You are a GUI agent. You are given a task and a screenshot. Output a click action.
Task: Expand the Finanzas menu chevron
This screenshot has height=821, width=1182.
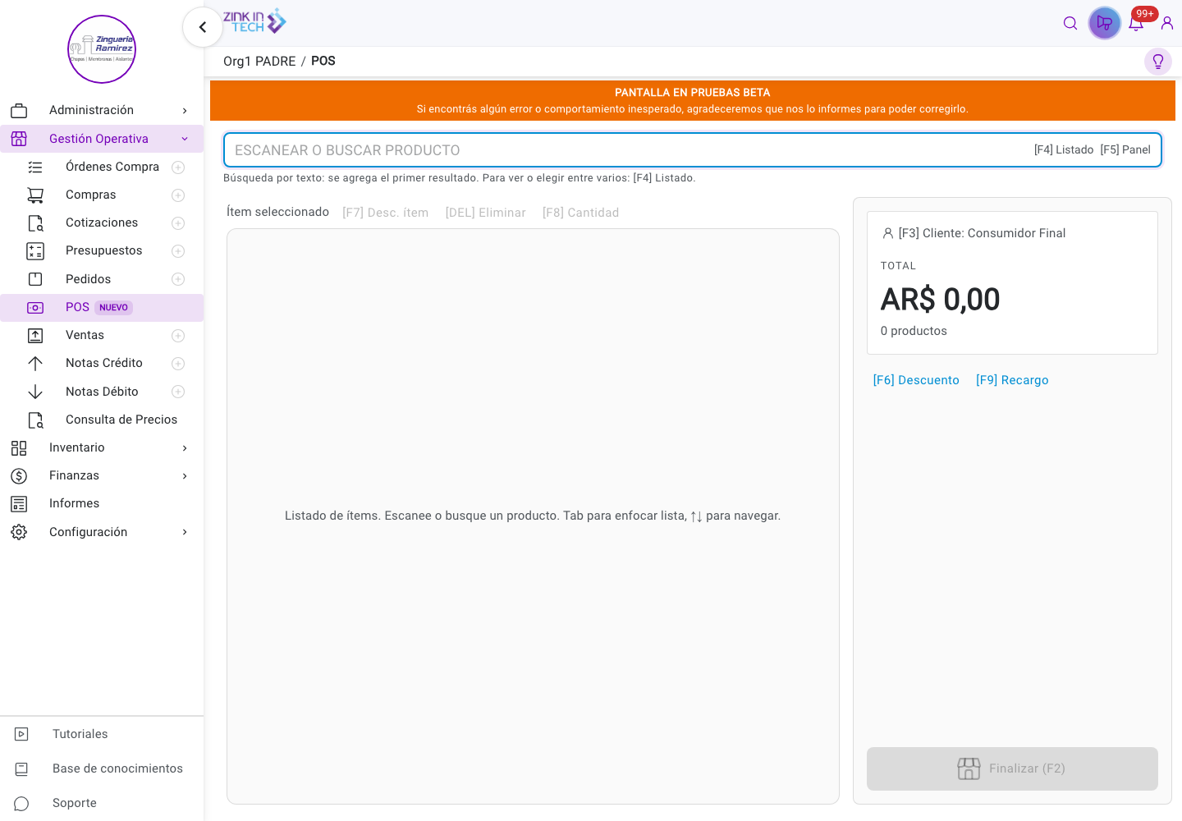point(185,476)
